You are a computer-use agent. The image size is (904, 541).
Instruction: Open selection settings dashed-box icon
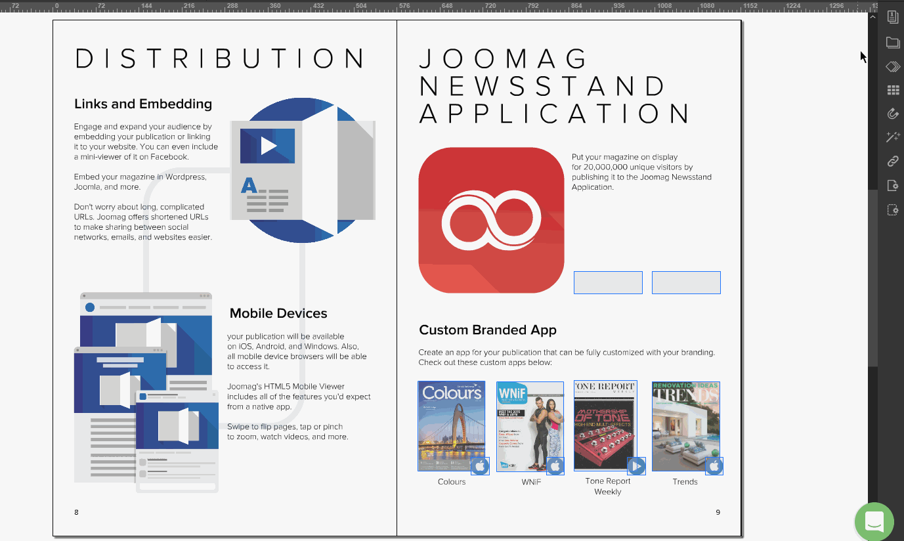tap(892, 210)
